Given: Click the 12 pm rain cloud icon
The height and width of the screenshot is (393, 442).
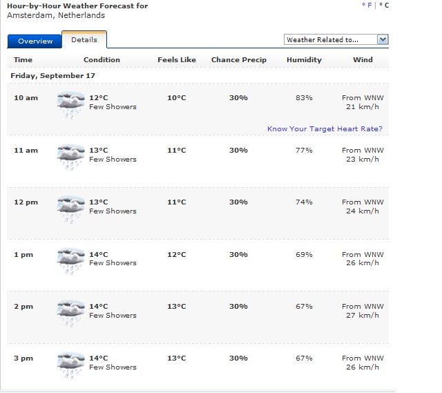Looking at the screenshot, I should coord(70,209).
